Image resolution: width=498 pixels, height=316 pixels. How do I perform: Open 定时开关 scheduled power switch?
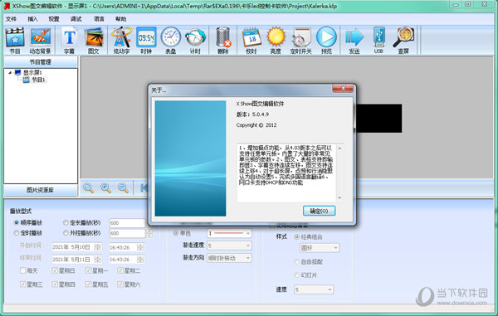pyautogui.click(x=300, y=41)
